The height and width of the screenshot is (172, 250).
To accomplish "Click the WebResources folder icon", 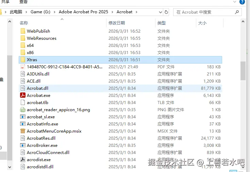I will click(x=23, y=38).
